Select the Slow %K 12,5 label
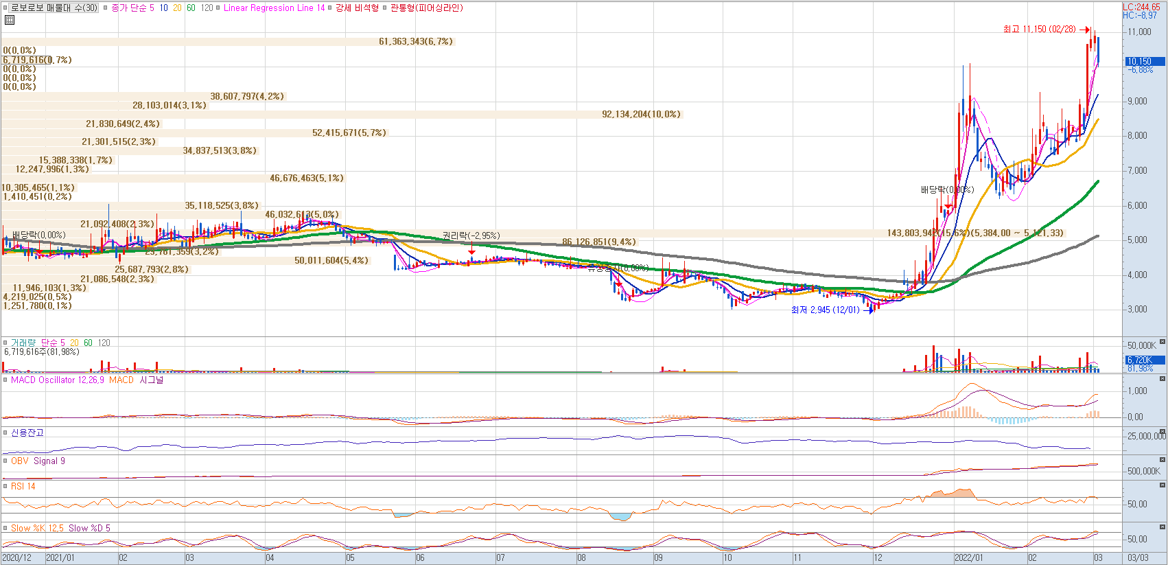This screenshot has width=1168, height=565. click(37, 528)
